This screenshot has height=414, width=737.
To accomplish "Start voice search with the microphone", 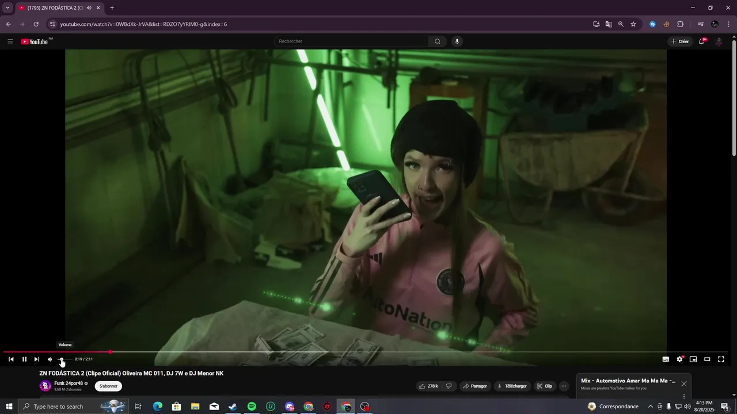I will (457, 41).
